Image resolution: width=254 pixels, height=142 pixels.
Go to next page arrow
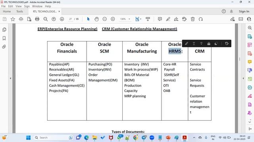62,19
